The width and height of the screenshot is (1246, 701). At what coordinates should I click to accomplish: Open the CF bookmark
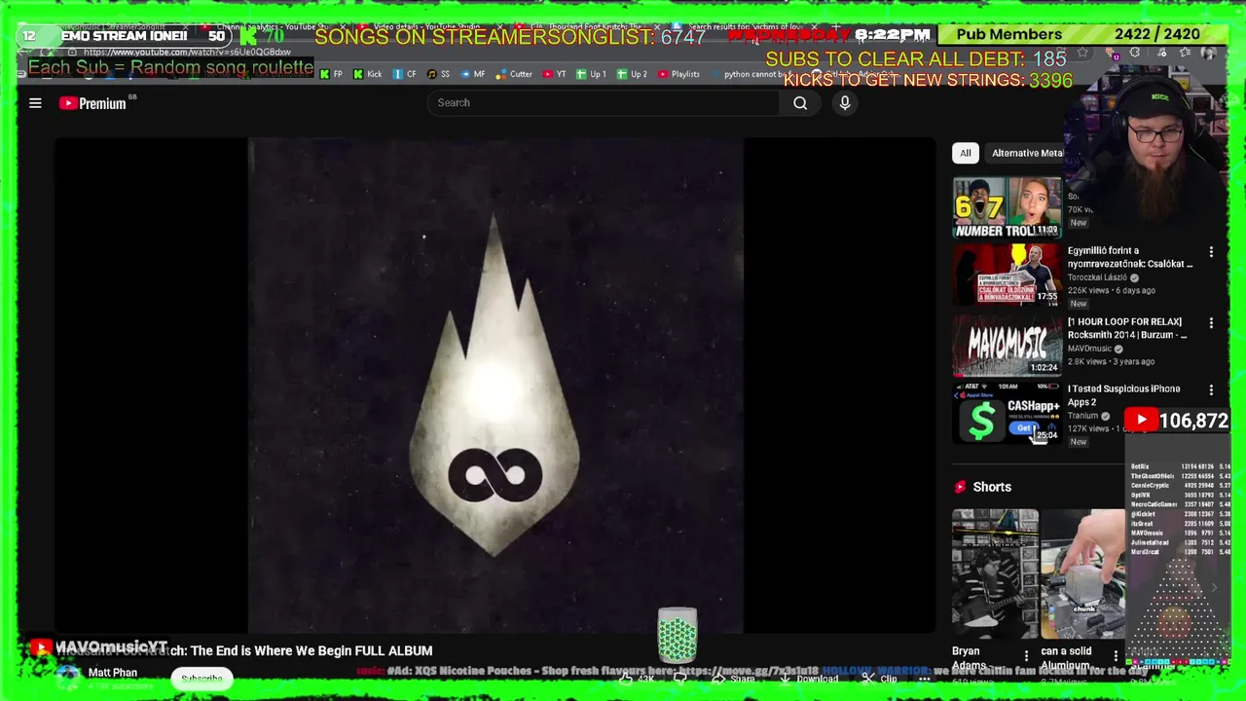click(x=405, y=74)
